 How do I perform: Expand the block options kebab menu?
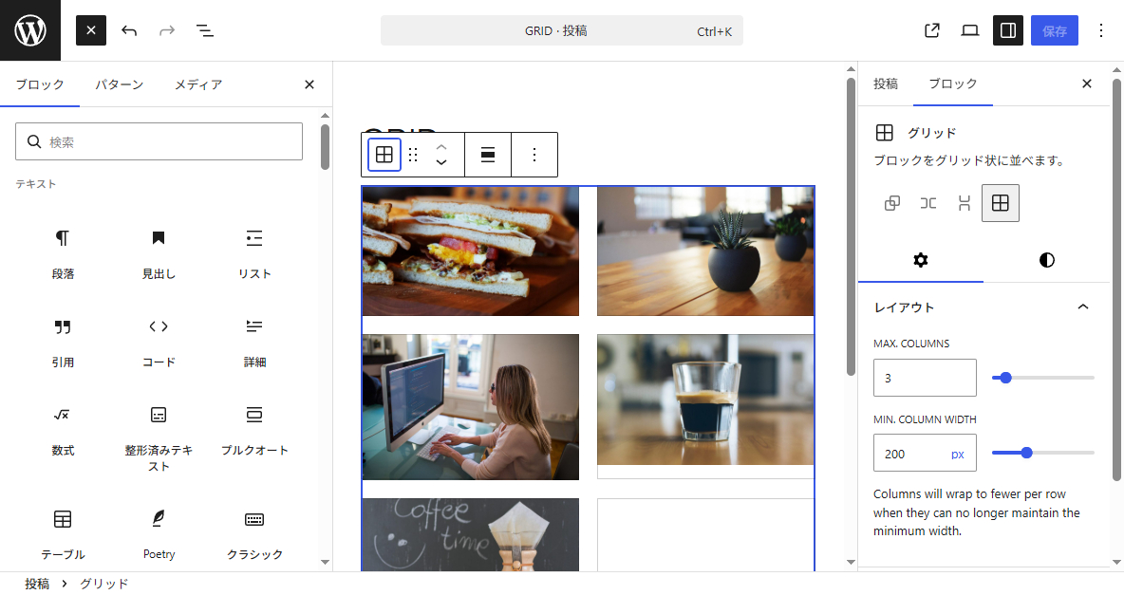click(534, 155)
